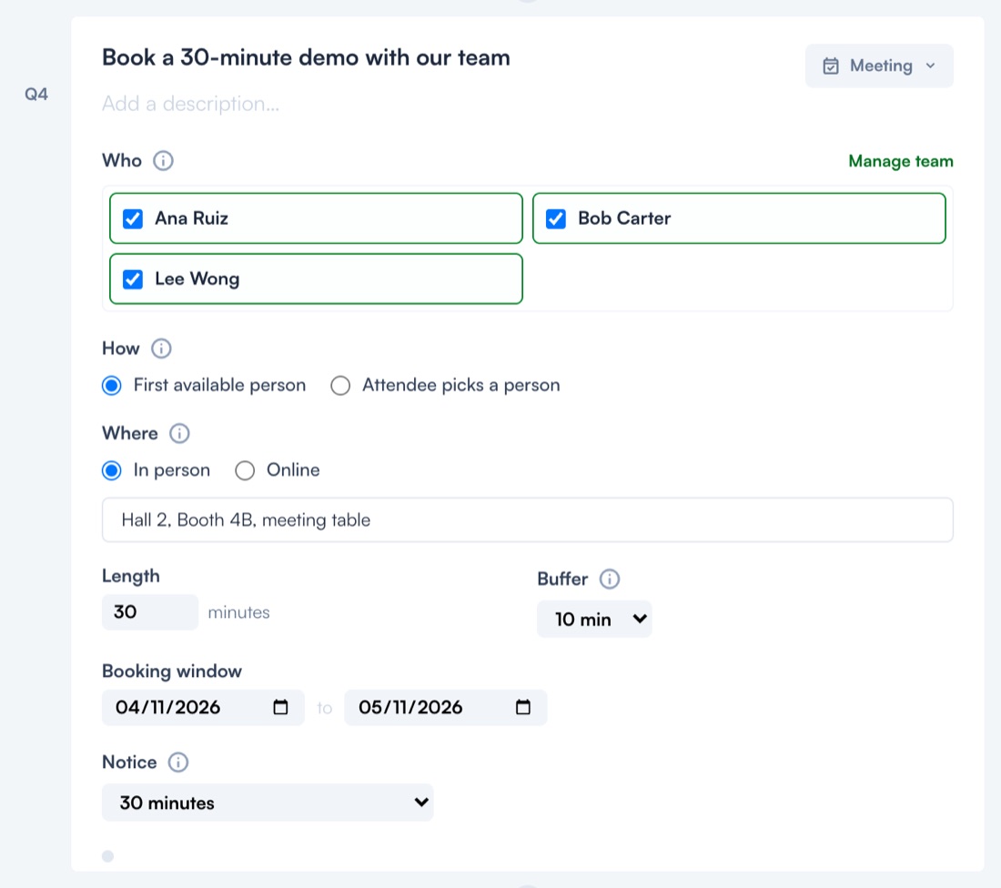The height and width of the screenshot is (888, 1001).
Task: Click the end date field 05/11/2026
Action: 446,707
